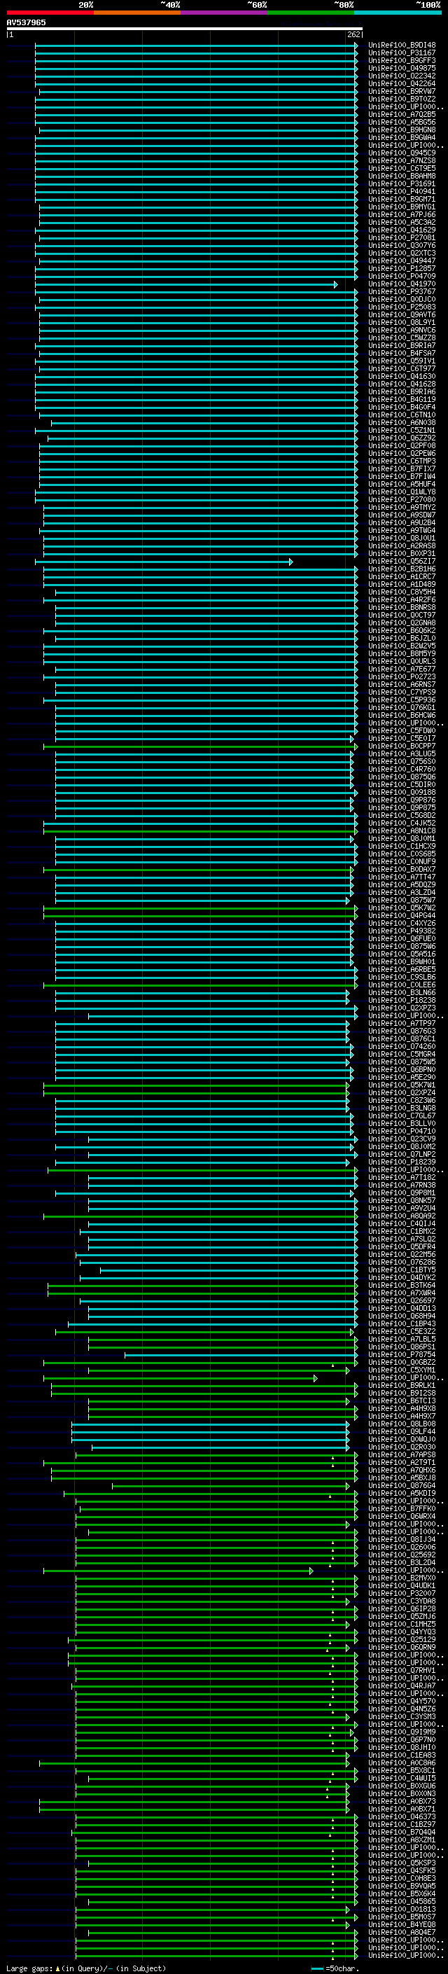Click the UniRef100_Q9P876 label
This screenshot has width=448, height=1974.
tap(402, 800)
